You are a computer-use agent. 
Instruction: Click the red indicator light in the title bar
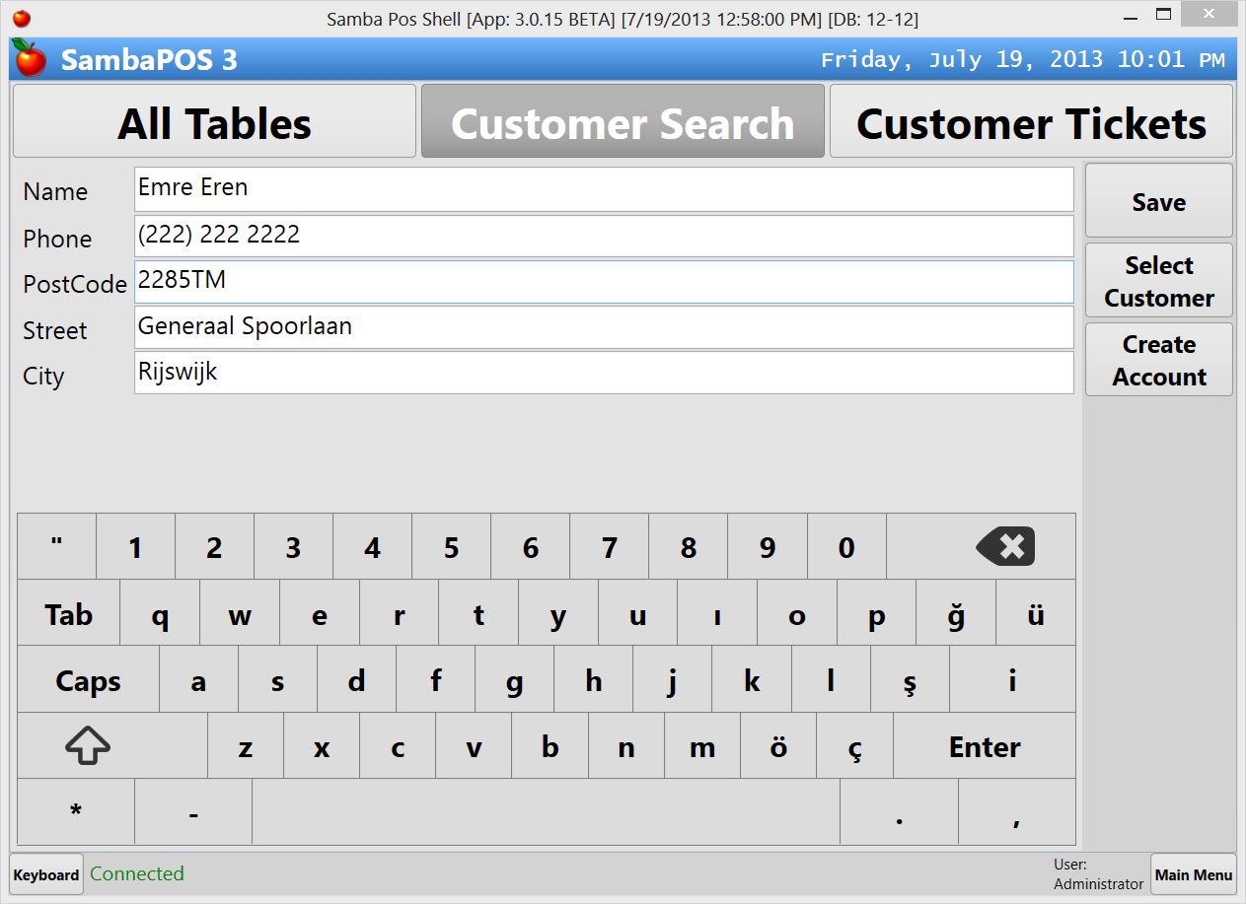(x=23, y=16)
